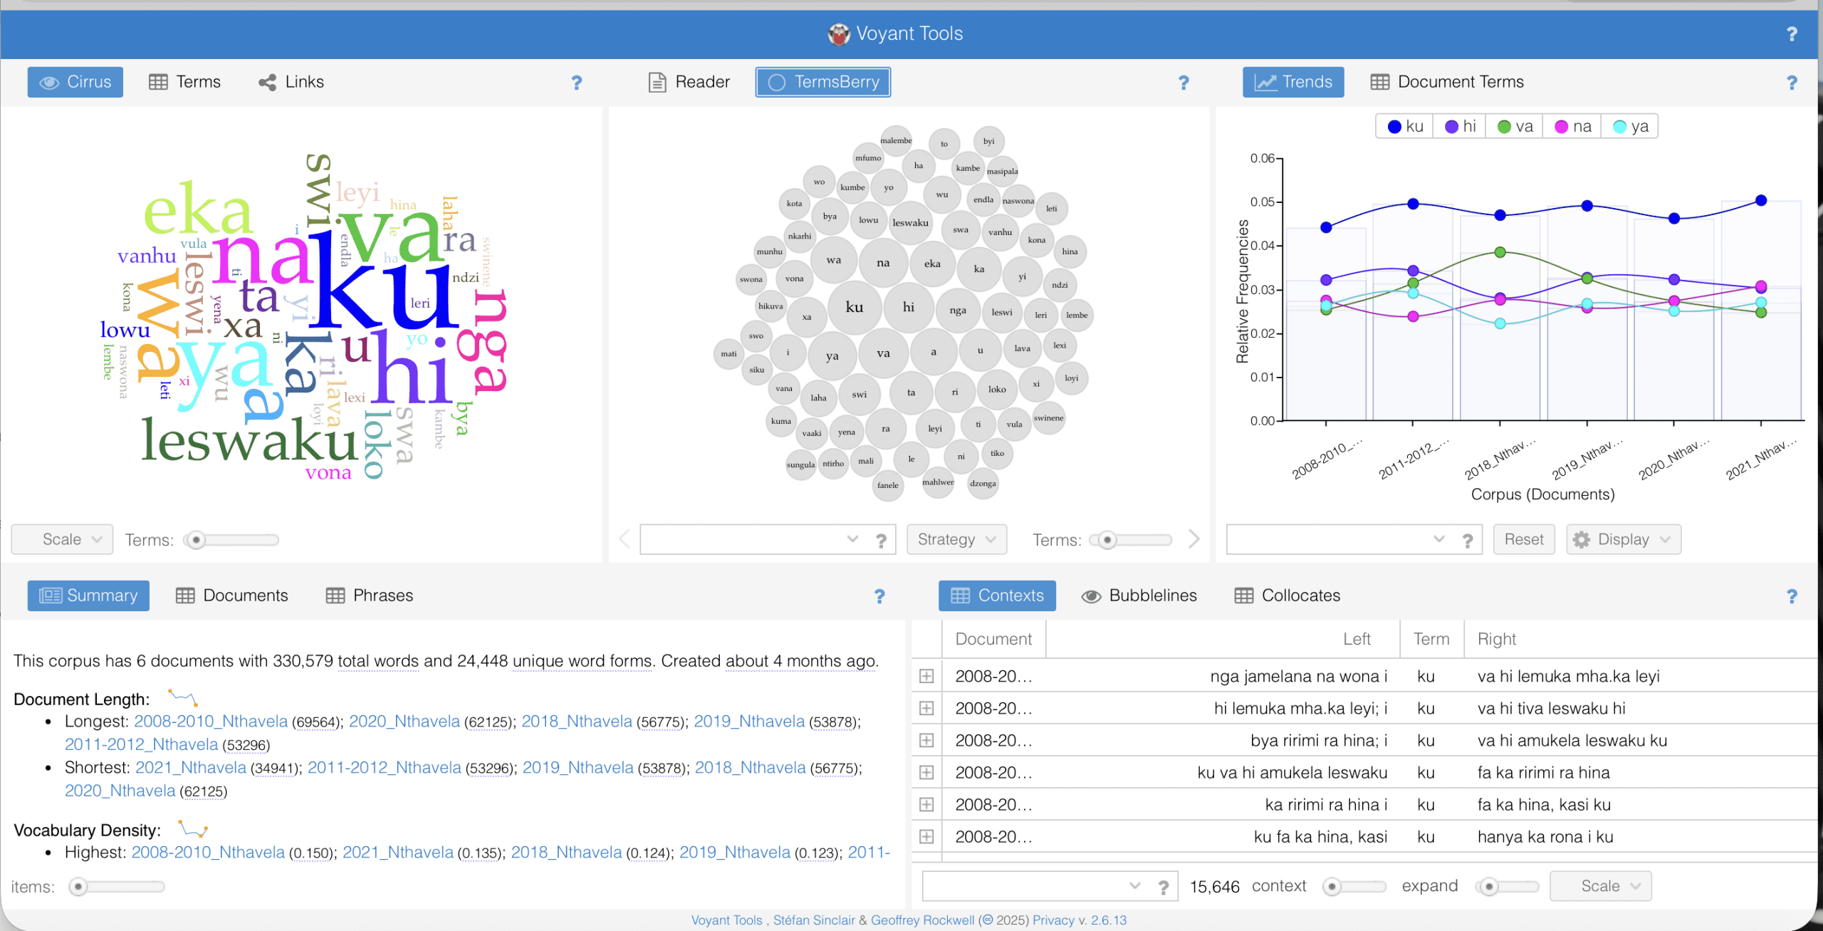Open the Strategy dropdown
This screenshot has height=931, width=1823.
pos(956,539)
